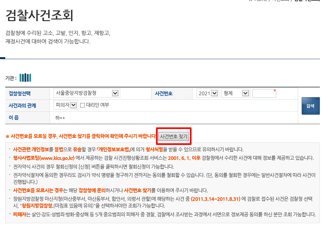Click the 검찰청선택 field label
329x232 pixels.
tap(20, 94)
